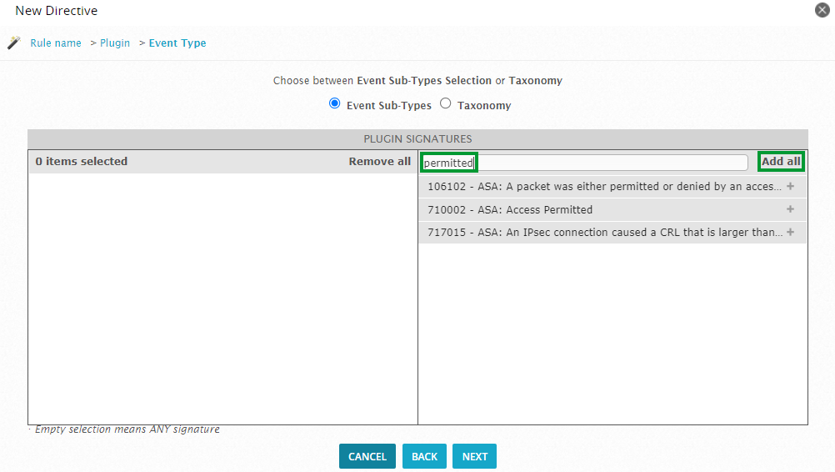835x472 pixels.
Task: Click the NEXT button
Action: (474, 456)
